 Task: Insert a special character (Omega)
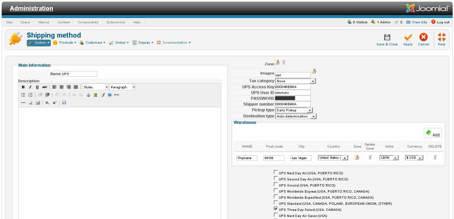(64, 103)
